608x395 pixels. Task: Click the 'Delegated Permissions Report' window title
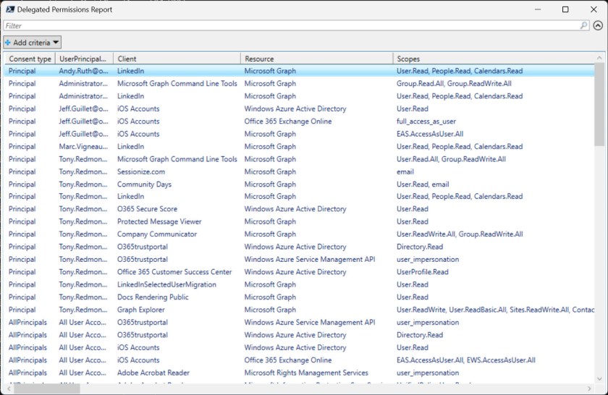point(64,9)
